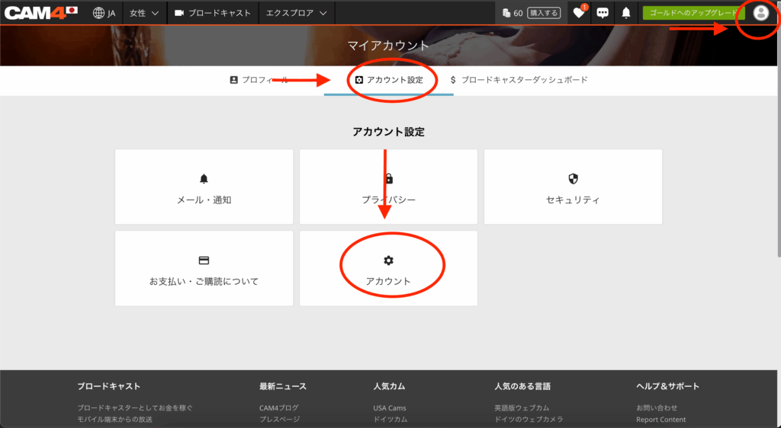Open favorites heart icon with badge
781x428 pixels.
tap(579, 13)
